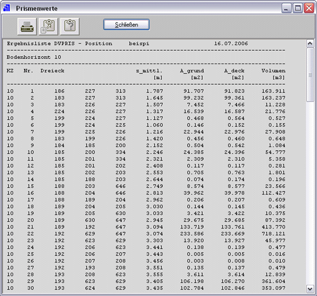Minimize the Prismenwerte window
The height and width of the screenshot is (296, 317).
point(286,8)
